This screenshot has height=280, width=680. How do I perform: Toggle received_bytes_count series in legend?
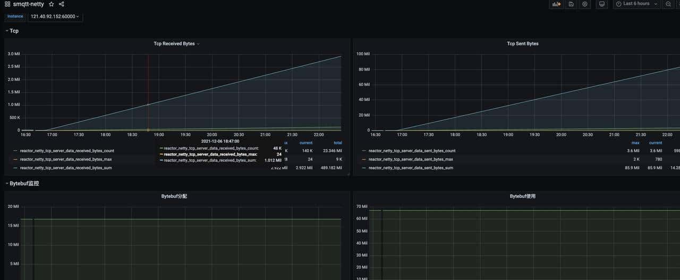pos(67,151)
